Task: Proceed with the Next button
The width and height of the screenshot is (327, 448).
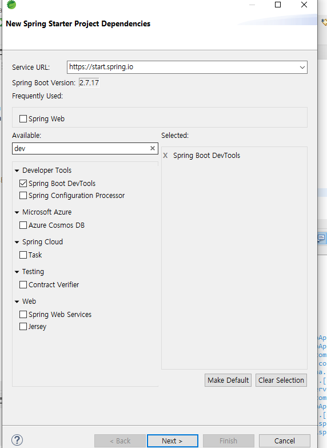Action: pyautogui.click(x=173, y=441)
